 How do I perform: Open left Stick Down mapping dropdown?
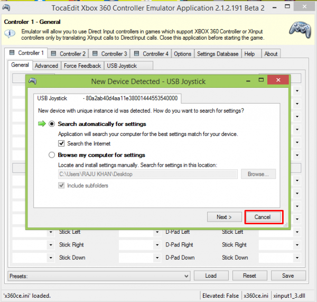coord(51,258)
